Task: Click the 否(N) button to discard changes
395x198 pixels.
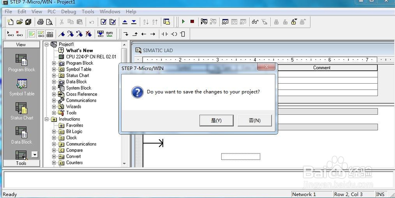Action: 255,121
